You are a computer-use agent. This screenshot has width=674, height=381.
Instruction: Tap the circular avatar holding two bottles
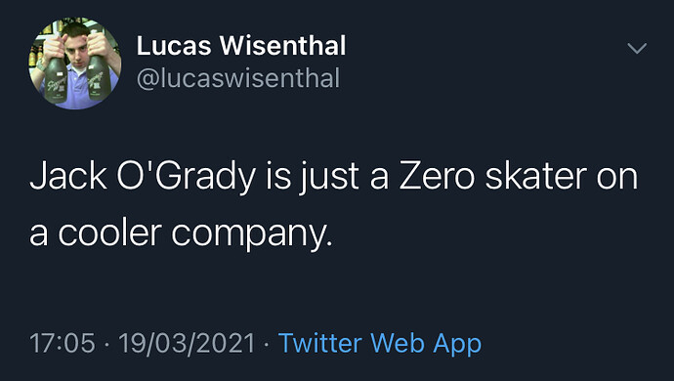pos(75,63)
